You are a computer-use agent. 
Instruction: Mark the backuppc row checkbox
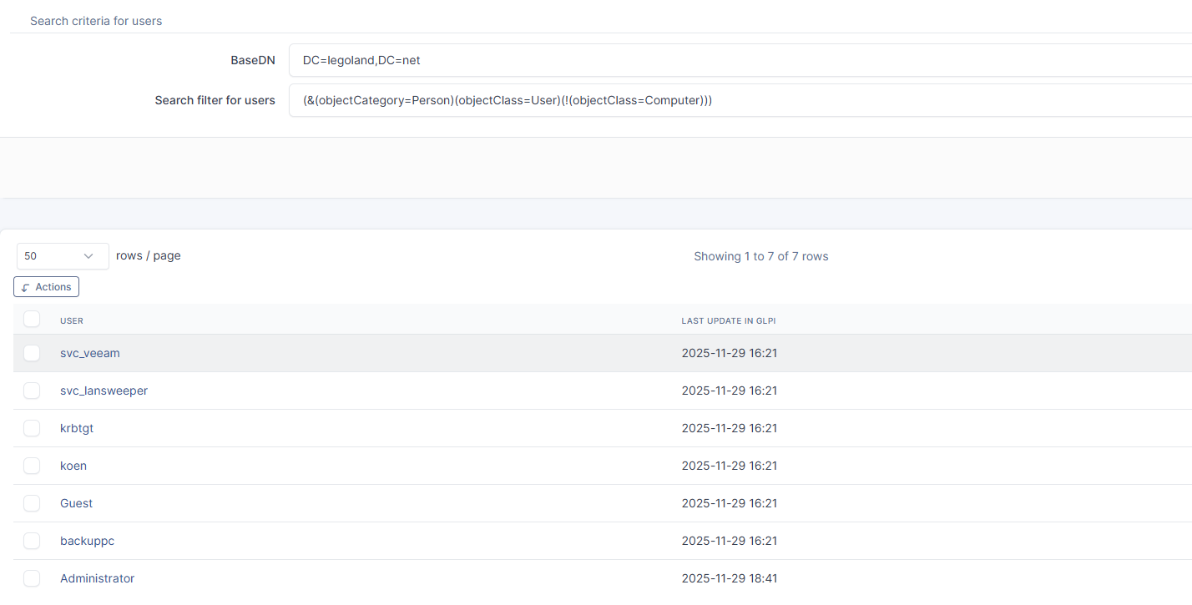[x=32, y=541]
